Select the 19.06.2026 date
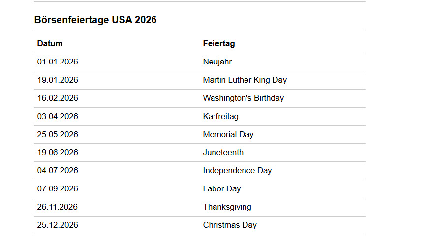Screen dimensions: 429x251 (58, 153)
